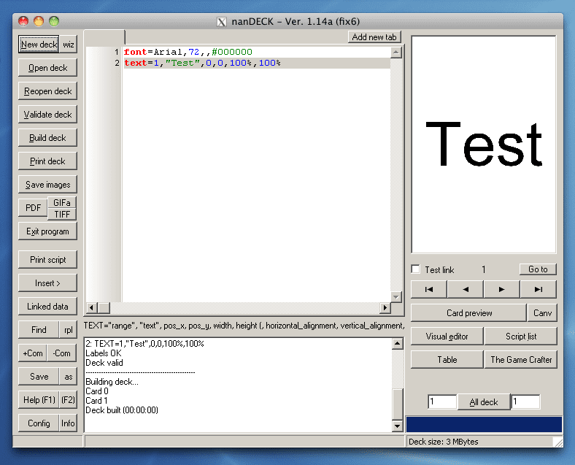Viewport: 575px width, 465px height.
Task: Open the Script list
Action: click(521, 337)
